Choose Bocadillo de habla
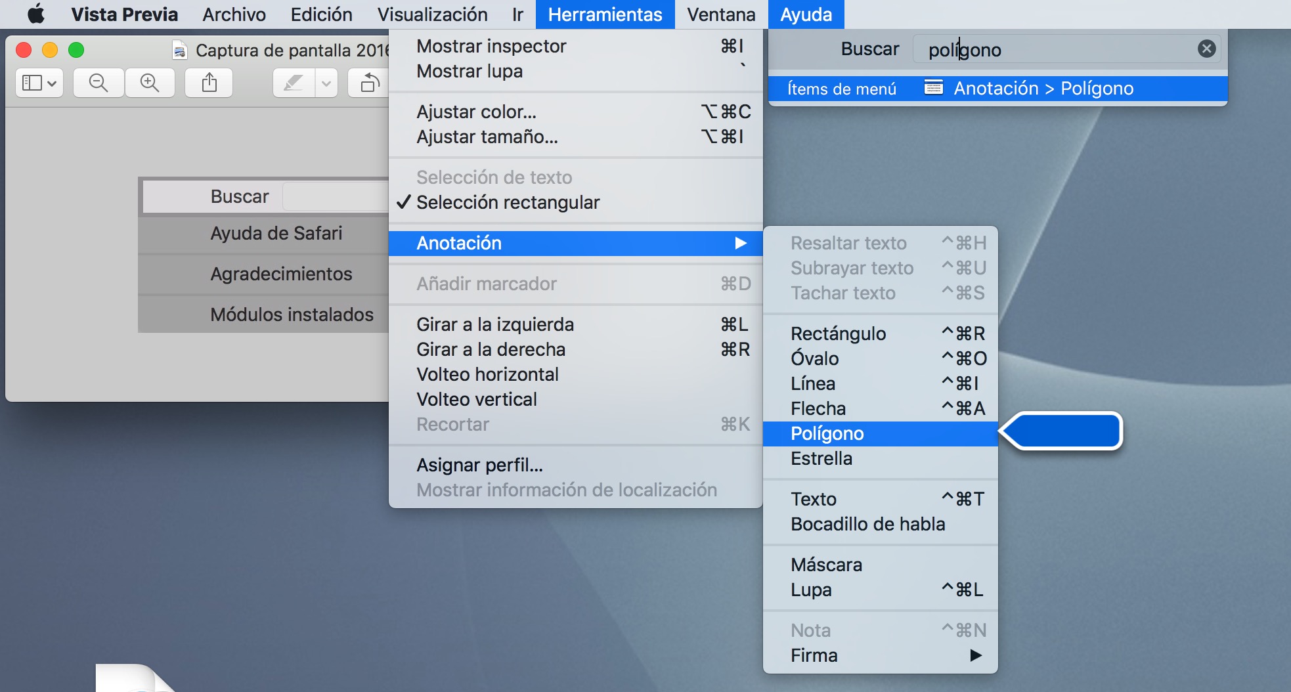 point(881,524)
